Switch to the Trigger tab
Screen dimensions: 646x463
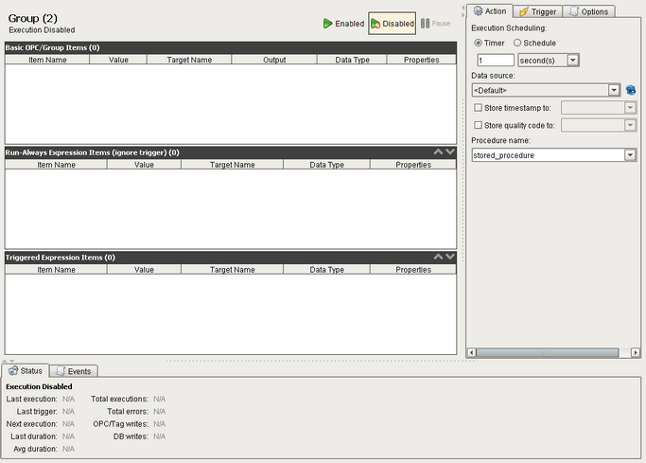tap(537, 11)
